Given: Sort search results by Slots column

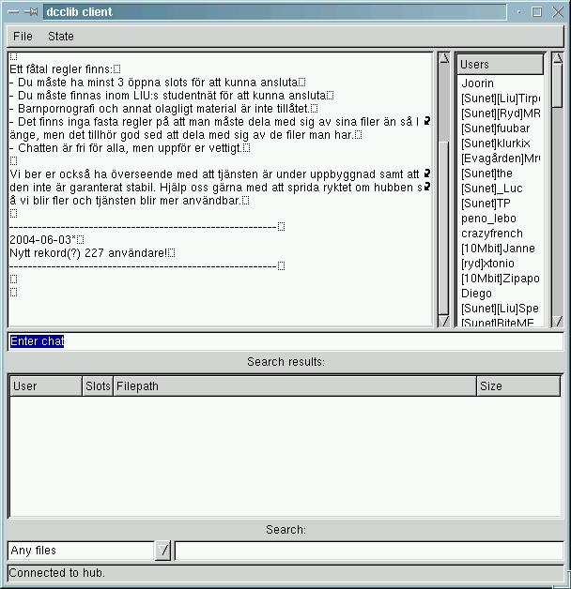Looking at the screenshot, I should coord(98,386).
